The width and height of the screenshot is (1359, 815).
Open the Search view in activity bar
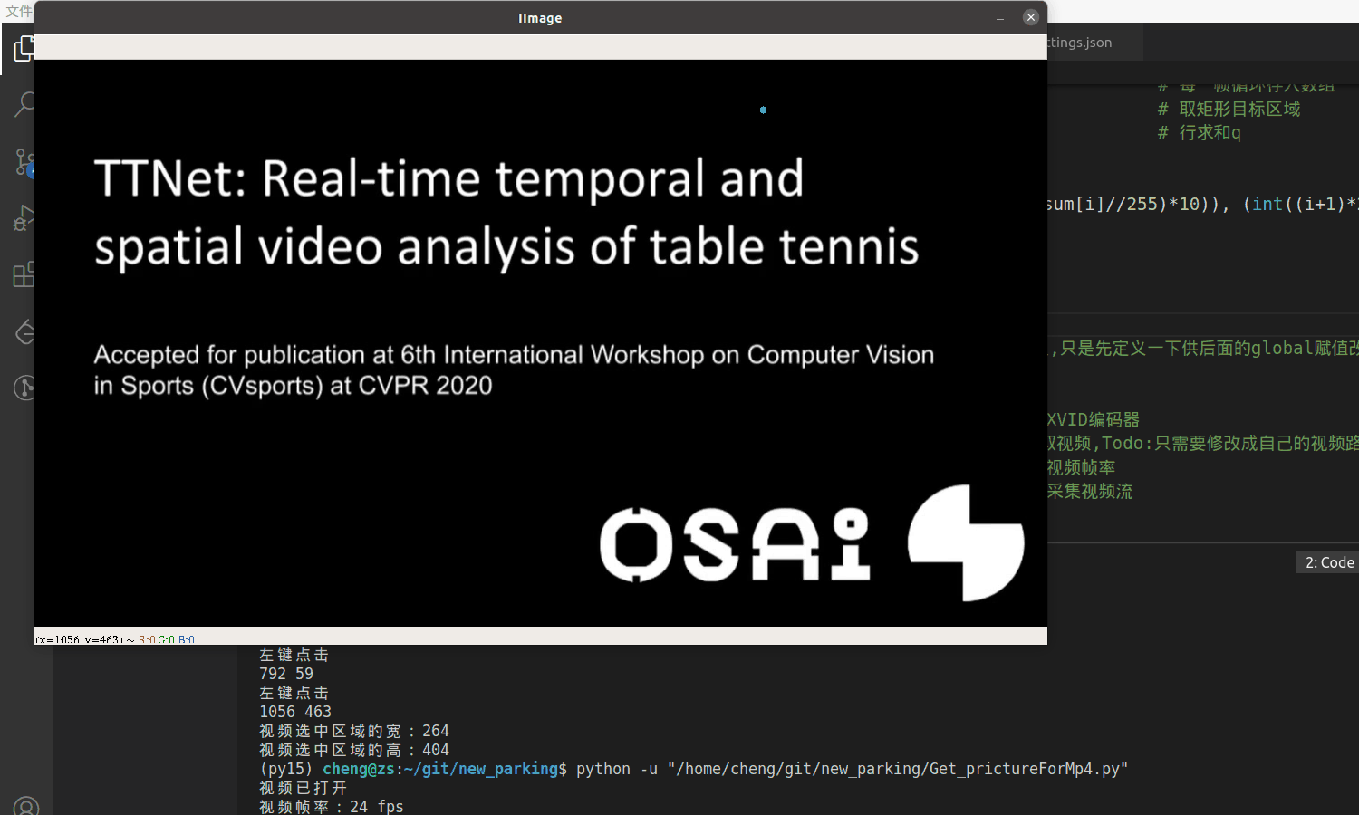(24, 105)
